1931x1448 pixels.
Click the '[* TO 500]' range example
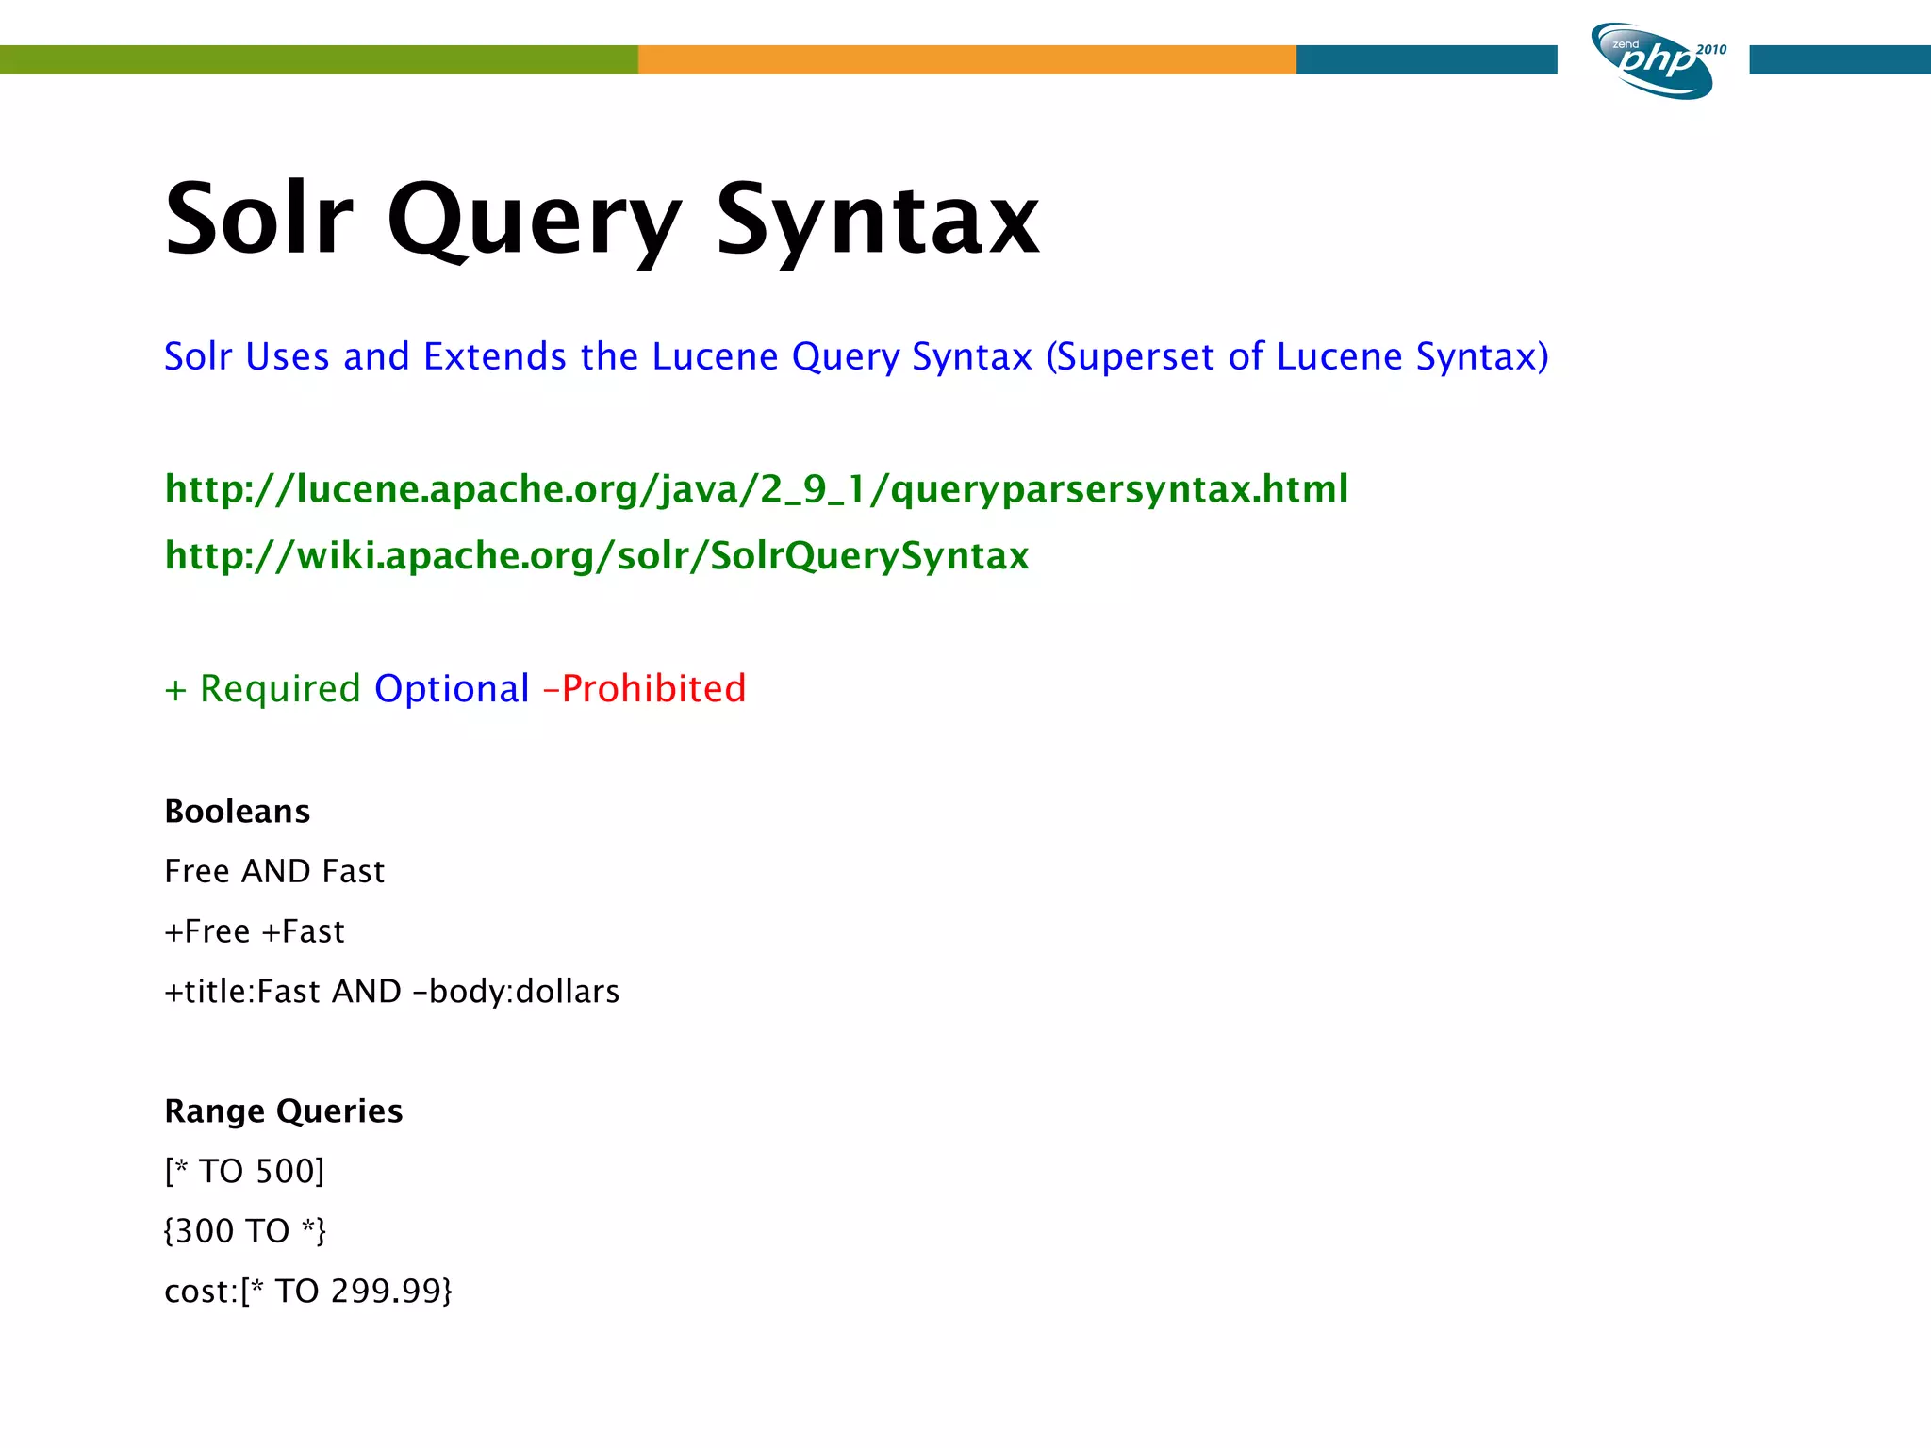[x=244, y=1172]
